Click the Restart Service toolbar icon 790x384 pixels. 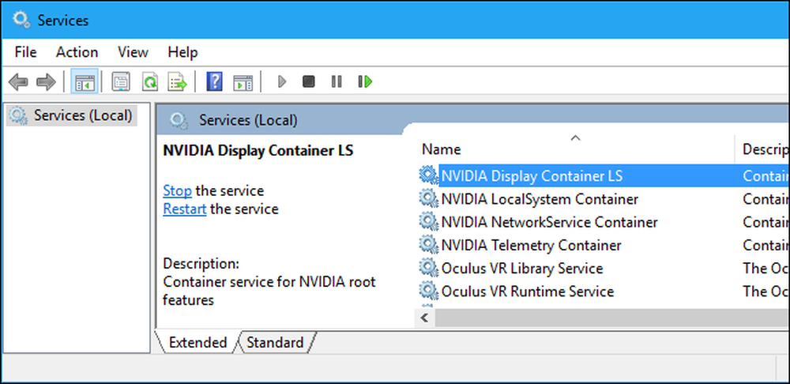tap(365, 81)
